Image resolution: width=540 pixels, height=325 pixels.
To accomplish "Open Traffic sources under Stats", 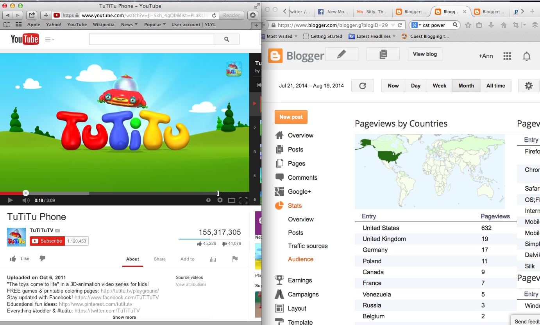I will point(308,246).
